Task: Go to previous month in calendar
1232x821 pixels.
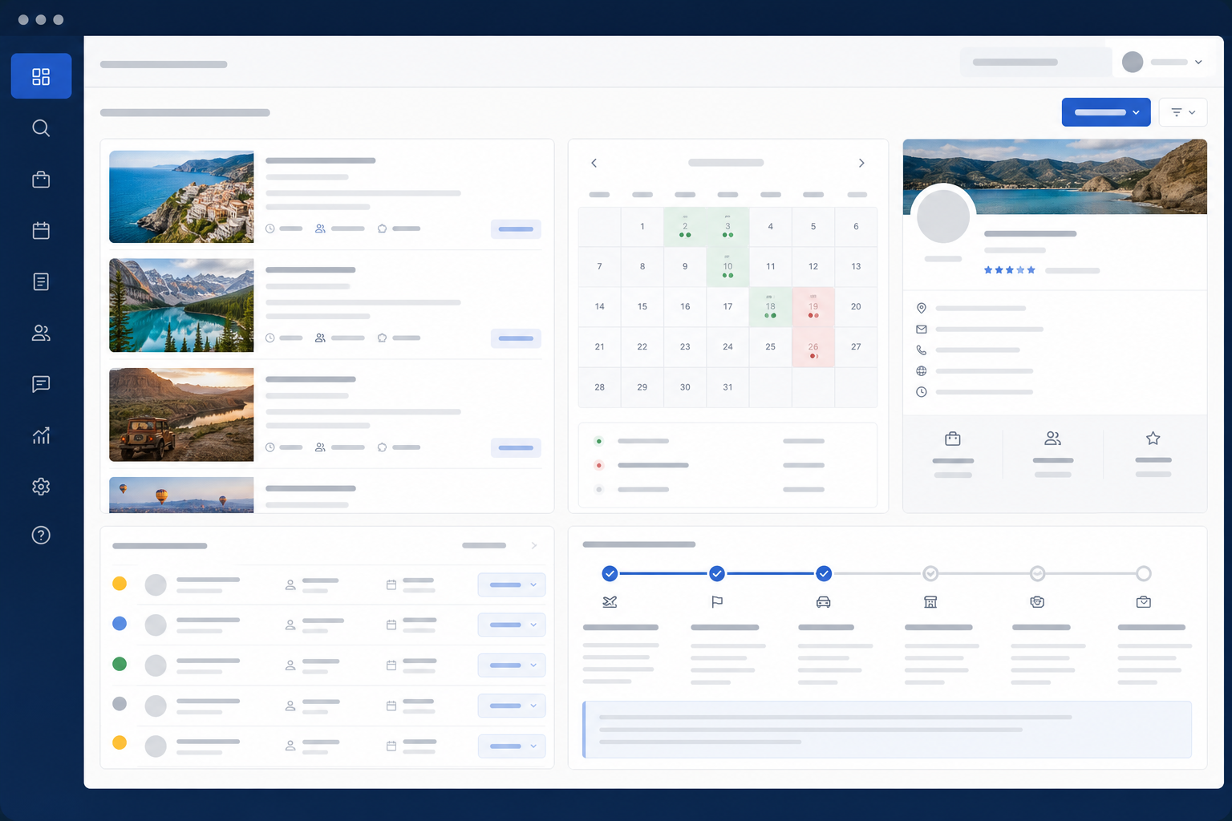Action: 594,163
